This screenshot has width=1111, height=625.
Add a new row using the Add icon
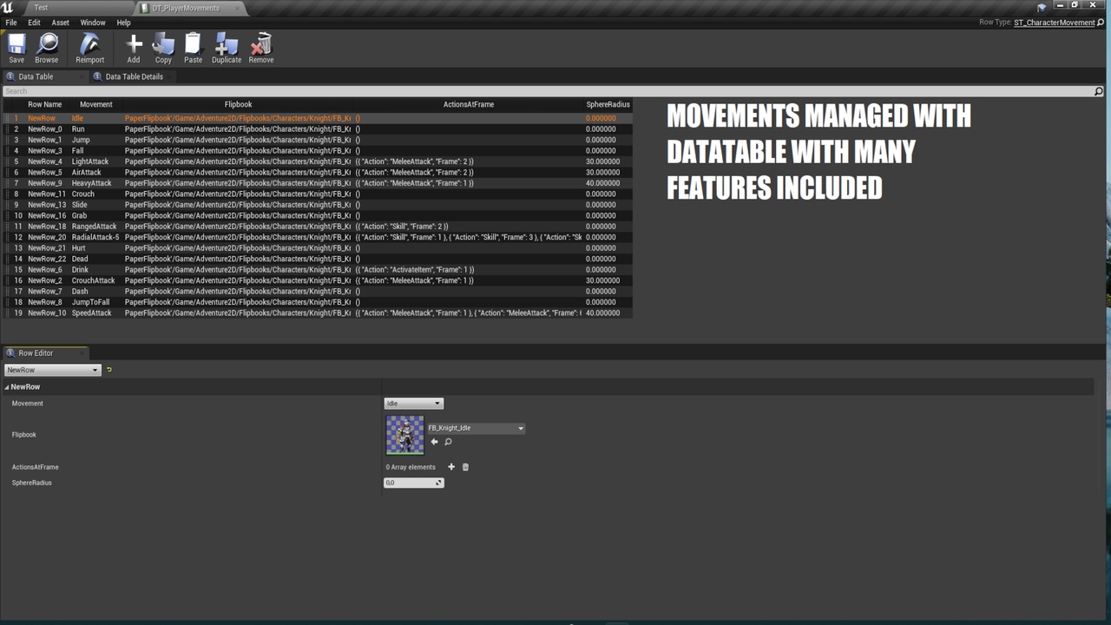point(134,48)
